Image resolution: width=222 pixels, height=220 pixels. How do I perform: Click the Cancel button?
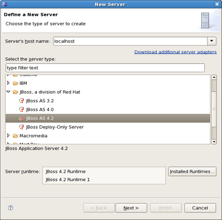(x=200, y=208)
